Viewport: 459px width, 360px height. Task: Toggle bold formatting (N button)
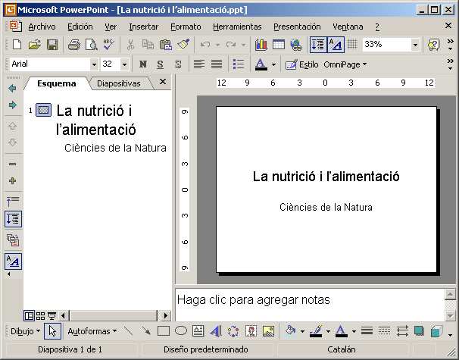(x=143, y=64)
